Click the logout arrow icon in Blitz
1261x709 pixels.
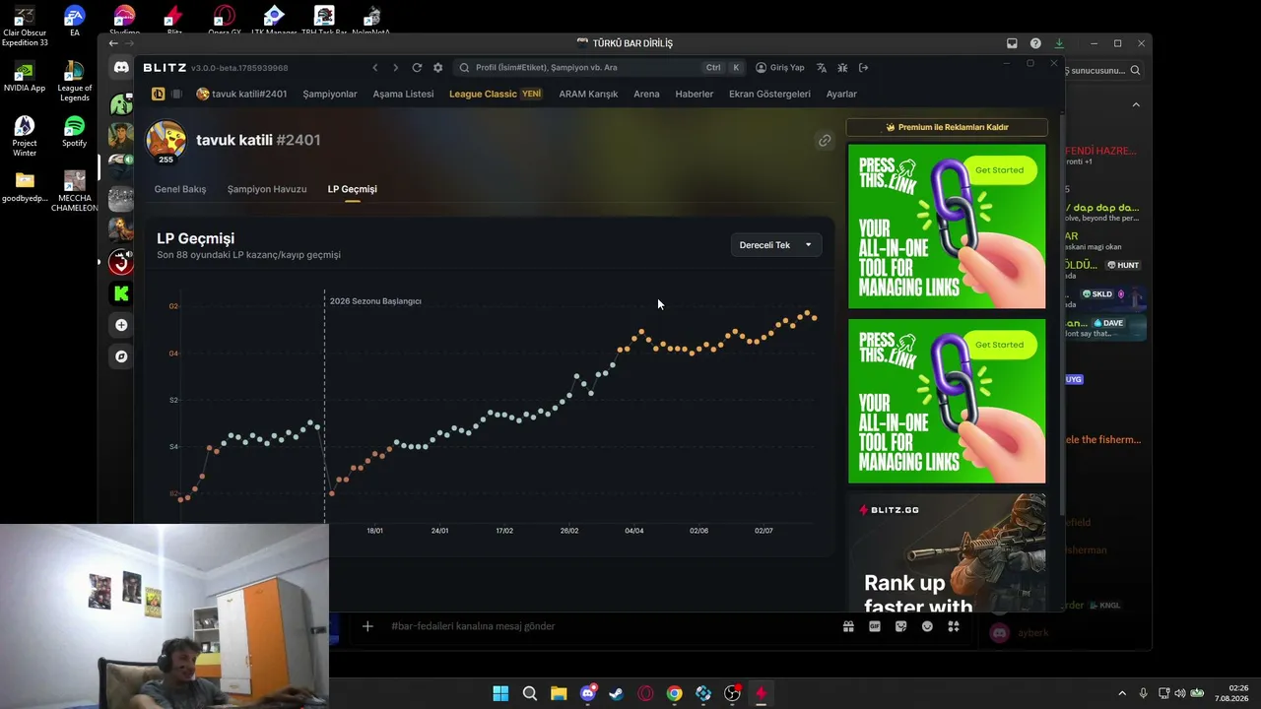click(x=864, y=68)
